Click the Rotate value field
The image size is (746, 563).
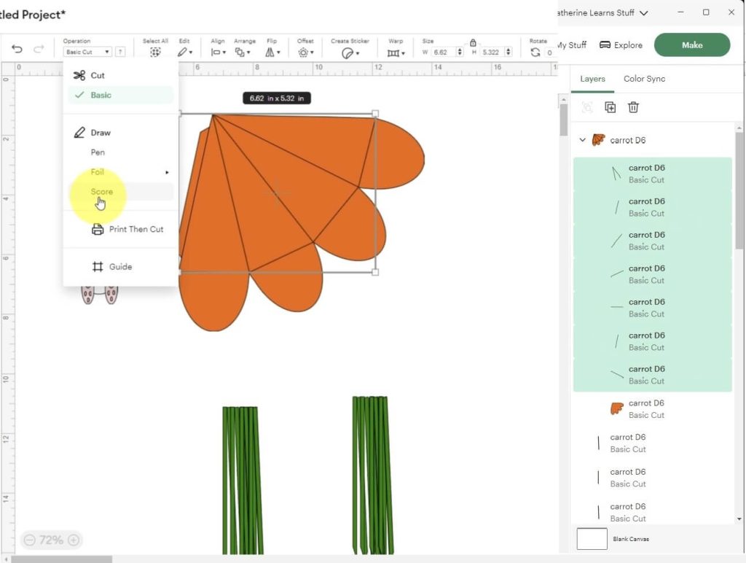click(549, 53)
